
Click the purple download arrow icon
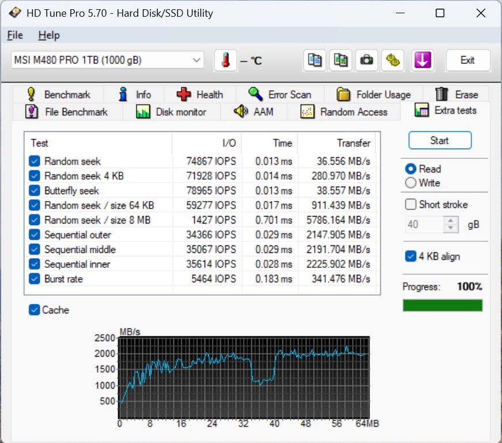click(x=422, y=60)
